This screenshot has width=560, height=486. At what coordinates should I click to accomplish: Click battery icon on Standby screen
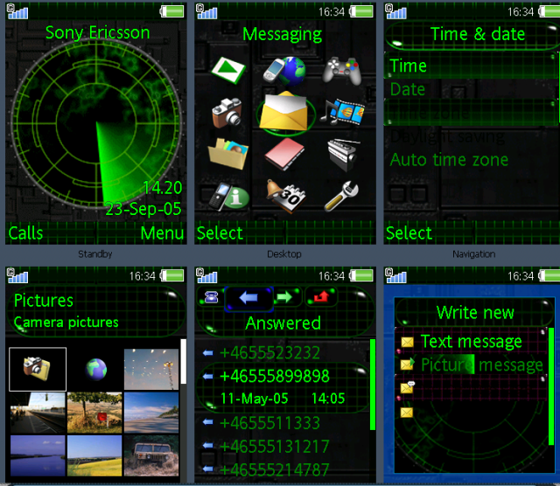[x=172, y=11]
